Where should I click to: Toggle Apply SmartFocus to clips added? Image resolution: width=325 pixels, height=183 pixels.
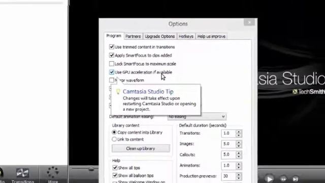pyautogui.click(x=112, y=55)
